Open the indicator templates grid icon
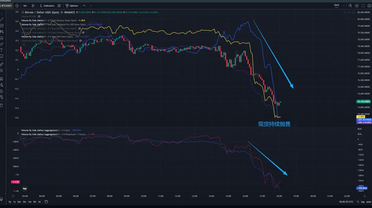Viewport: 372px width, 208px height. (59, 6)
